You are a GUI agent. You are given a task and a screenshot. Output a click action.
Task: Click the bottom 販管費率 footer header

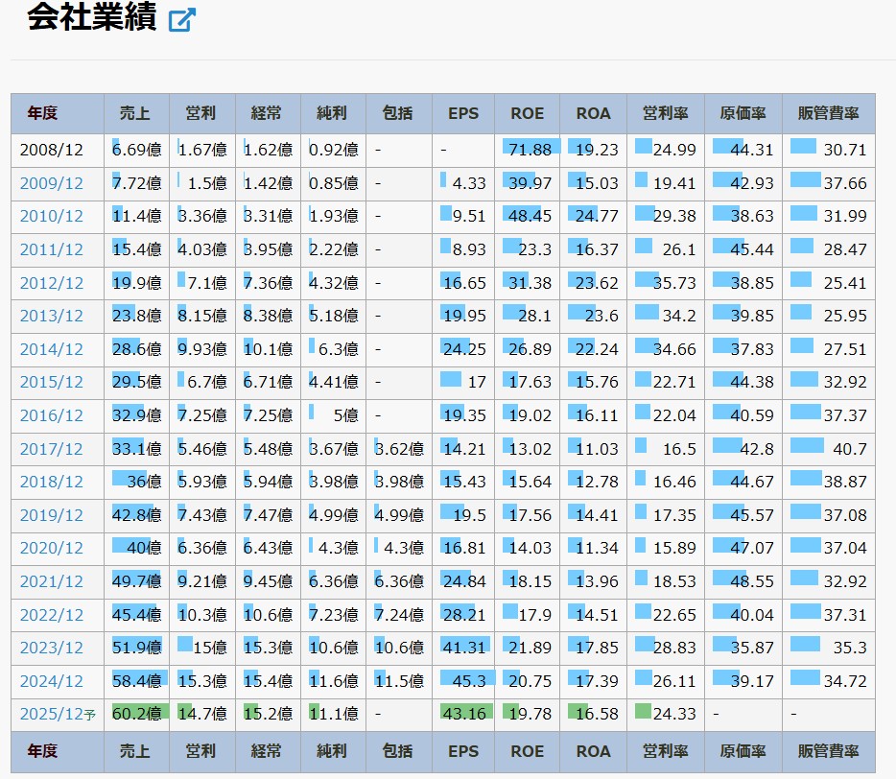point(829,751)
